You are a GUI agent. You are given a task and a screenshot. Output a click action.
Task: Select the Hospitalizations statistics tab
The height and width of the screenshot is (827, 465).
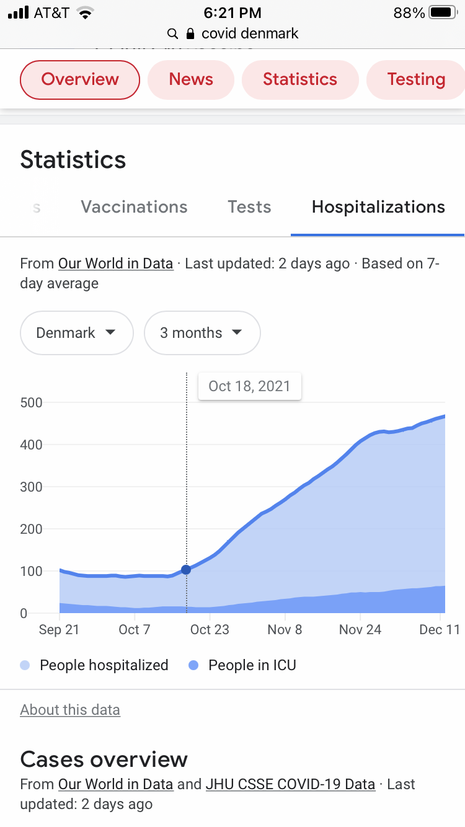[378, 207]
